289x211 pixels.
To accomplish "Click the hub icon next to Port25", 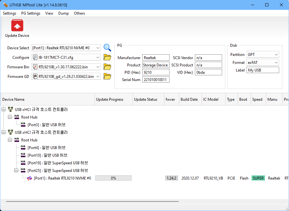I will (23, 170).
